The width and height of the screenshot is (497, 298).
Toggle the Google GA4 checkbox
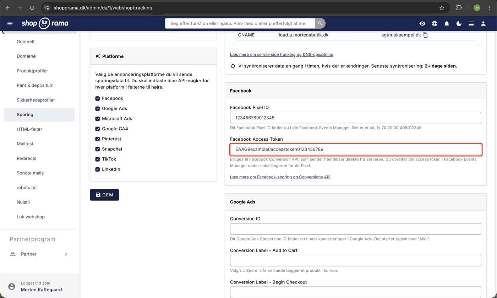pyautogui.click(x=97, y=129)
